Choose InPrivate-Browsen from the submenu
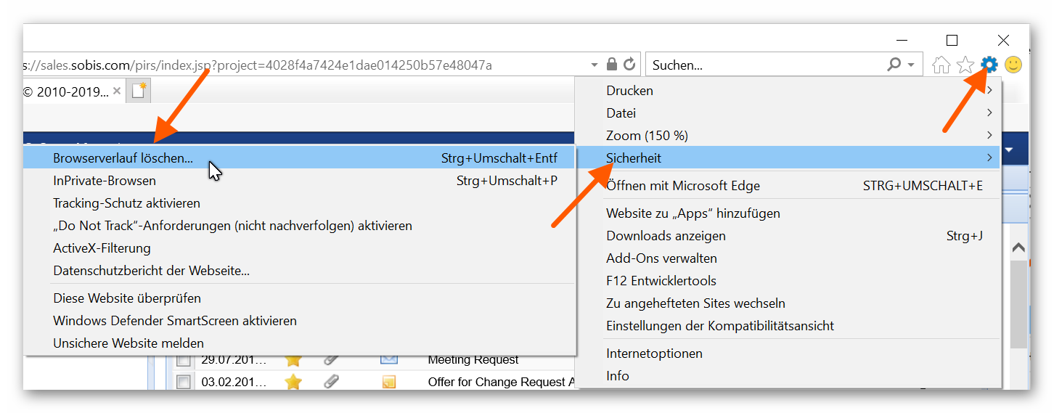This screenshot has width=1054, height=413. pyautogui.click(x=105, y=181)
